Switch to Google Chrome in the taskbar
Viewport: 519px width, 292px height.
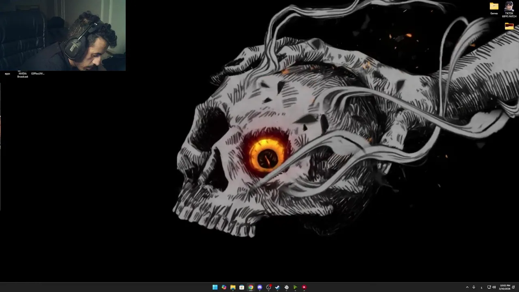pos(251,287)
